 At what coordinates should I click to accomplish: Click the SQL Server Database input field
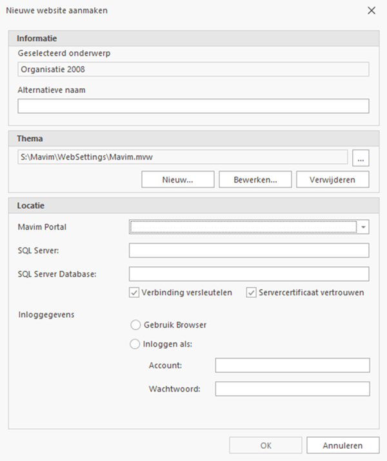coord(249,274)
